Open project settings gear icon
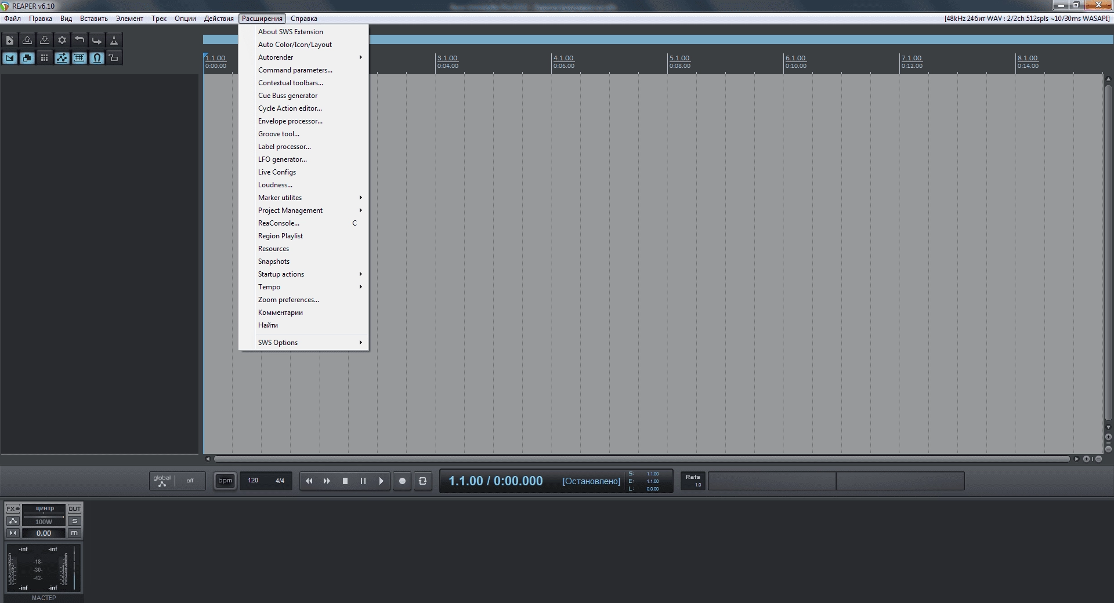 62,40
